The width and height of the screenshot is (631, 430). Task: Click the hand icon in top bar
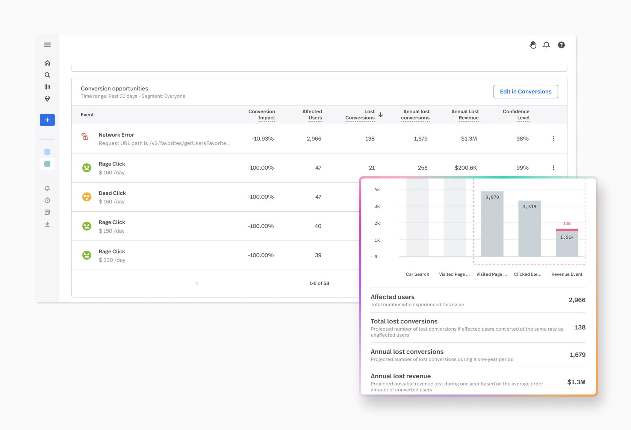(x=533, y=45)
